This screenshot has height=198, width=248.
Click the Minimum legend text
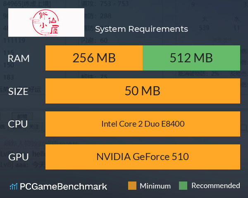pos(155,186)
